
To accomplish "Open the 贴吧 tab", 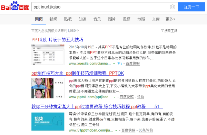I will (68, 19).
